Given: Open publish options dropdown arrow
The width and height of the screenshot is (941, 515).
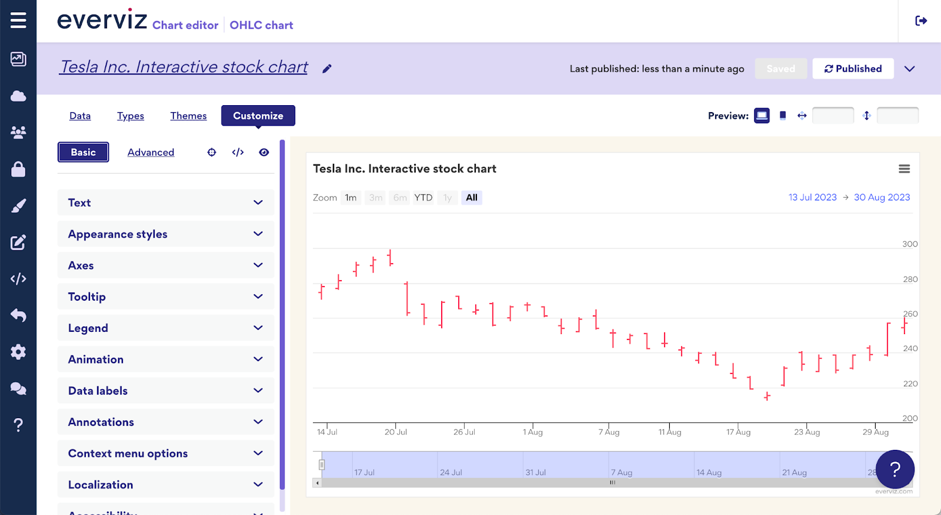Looking at the screenshot, I should (910, 69).
